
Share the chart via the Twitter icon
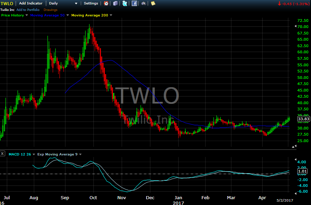click(x=125, y=3)
